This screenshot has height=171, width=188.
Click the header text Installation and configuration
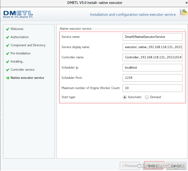[133, 15]
